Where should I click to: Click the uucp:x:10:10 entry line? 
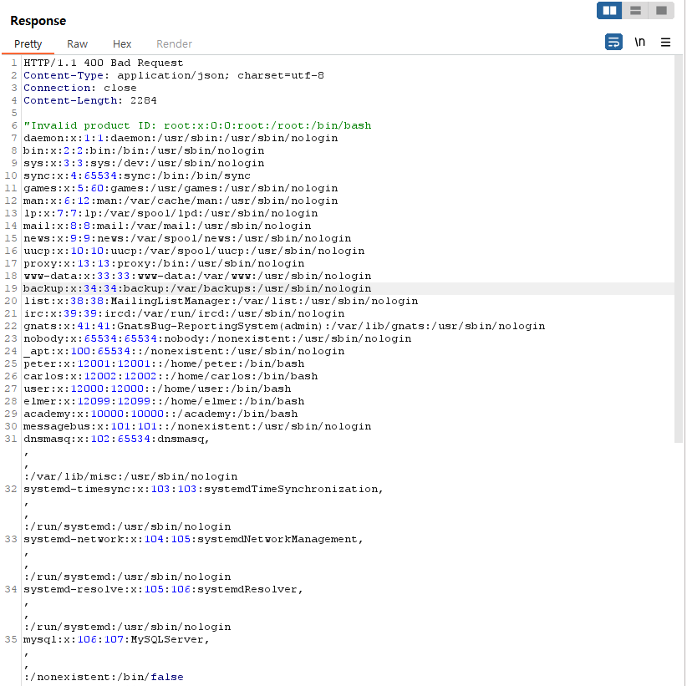[194, 251]
